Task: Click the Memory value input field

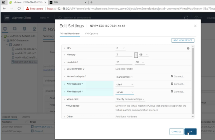Action: (124, 55)
